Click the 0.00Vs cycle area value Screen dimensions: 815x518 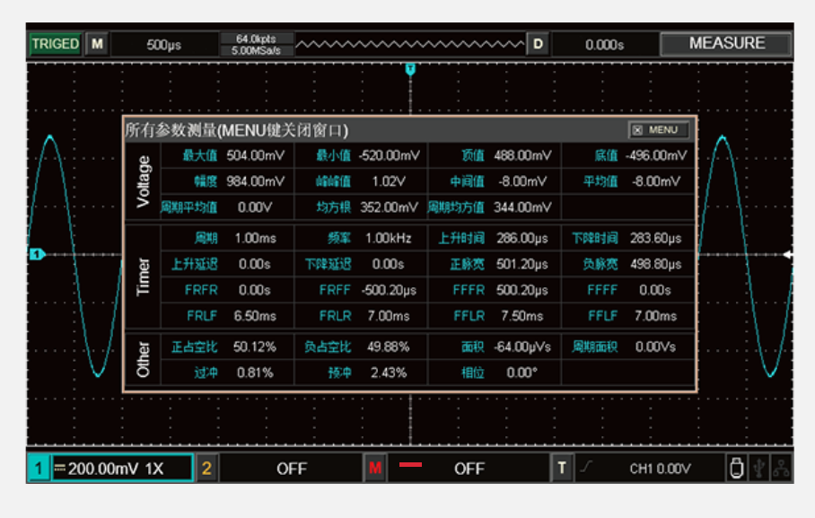[x=655, y=347]
